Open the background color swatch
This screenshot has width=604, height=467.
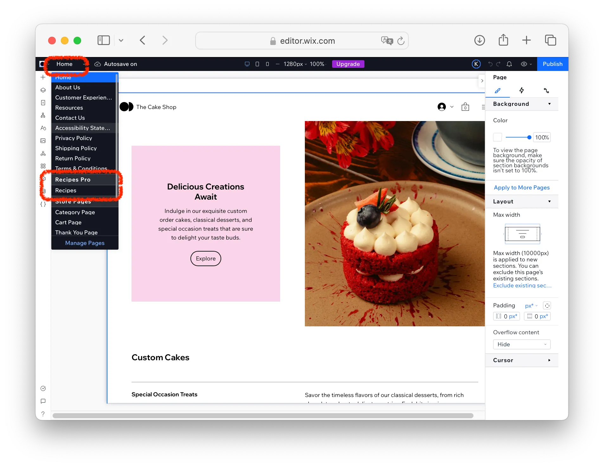click(498, 137)
